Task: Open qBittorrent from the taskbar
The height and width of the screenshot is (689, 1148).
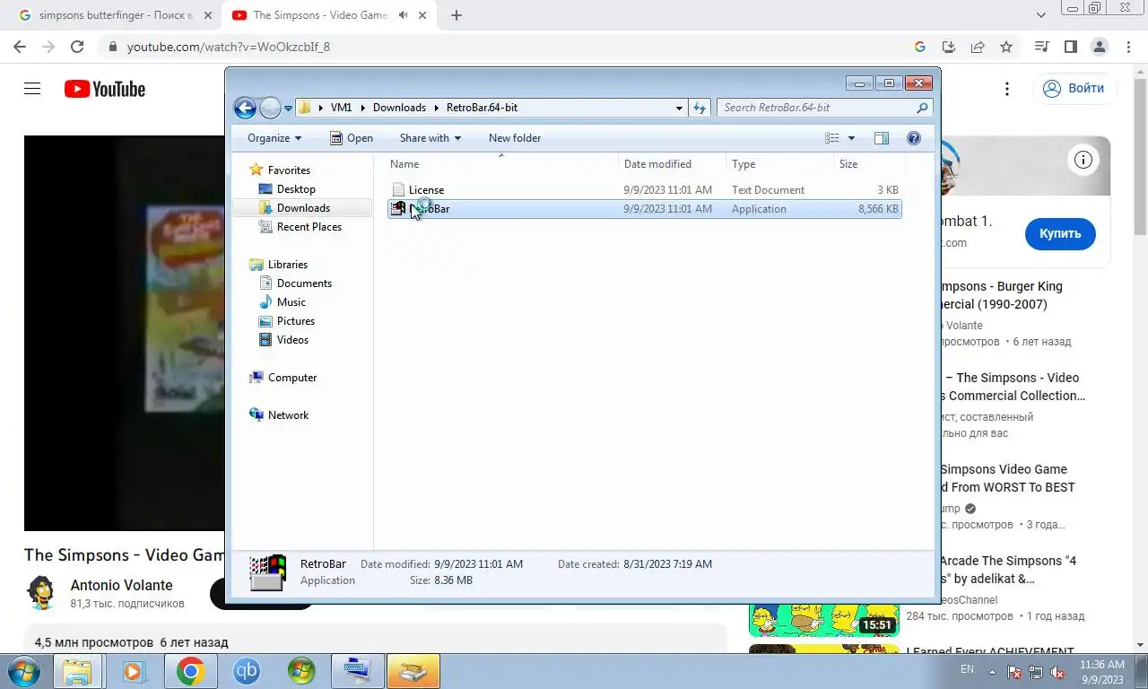Action: point(246,671)
